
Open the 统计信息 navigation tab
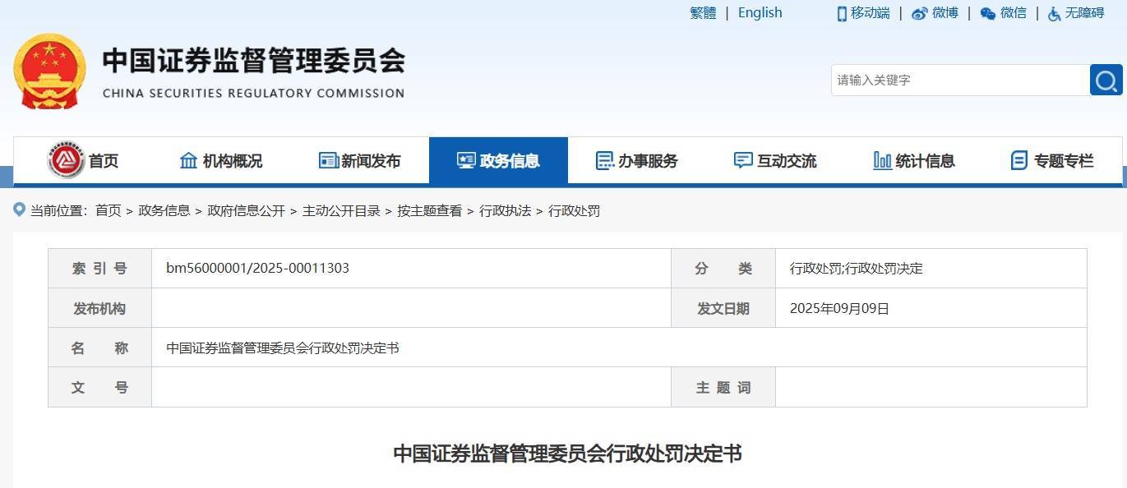(x=914, y=160)
